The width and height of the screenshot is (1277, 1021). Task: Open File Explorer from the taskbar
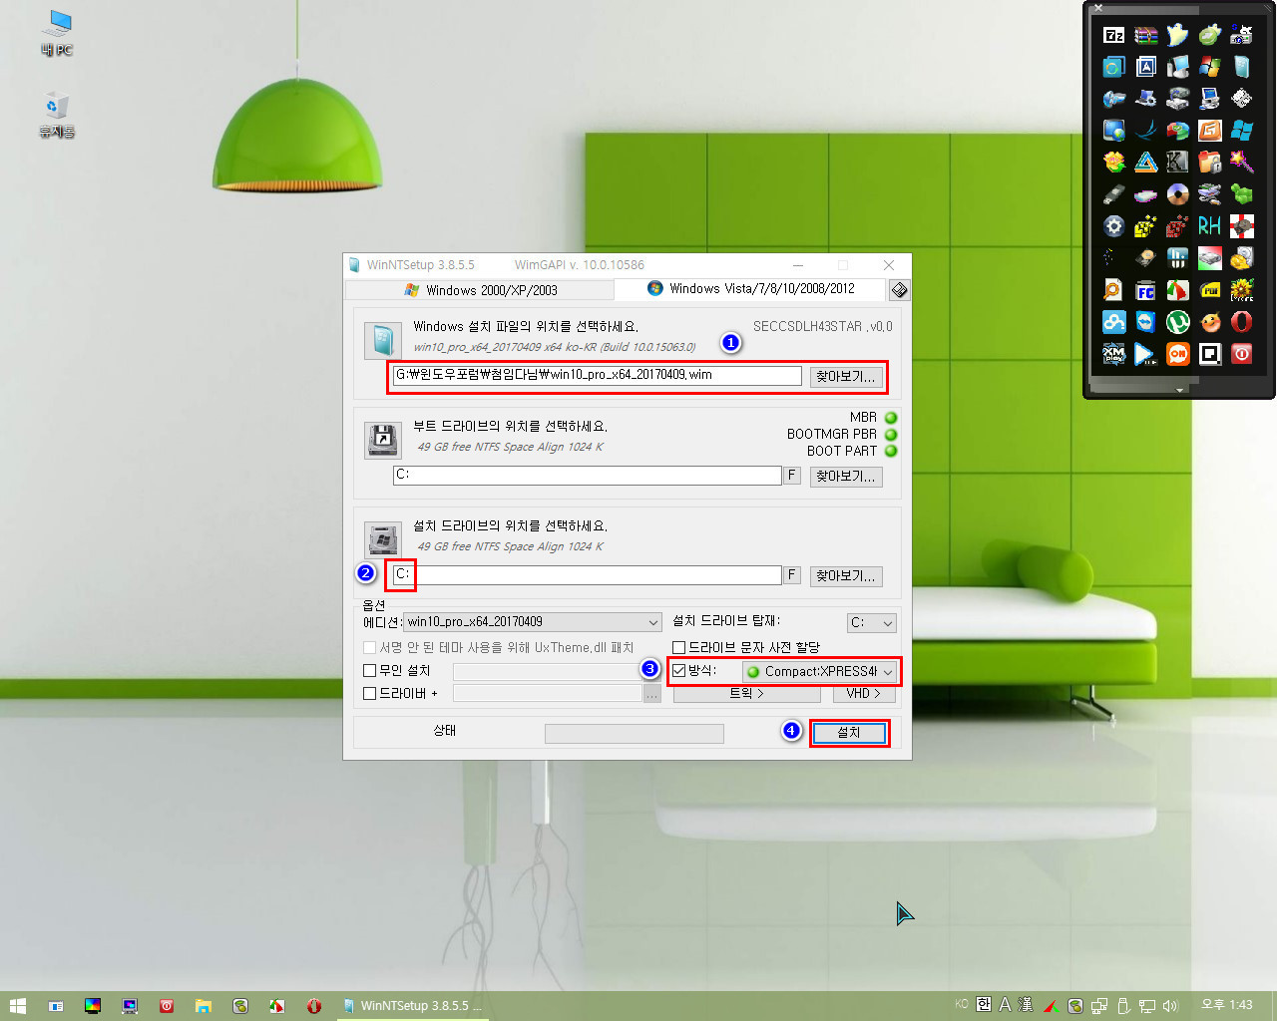203,1006
